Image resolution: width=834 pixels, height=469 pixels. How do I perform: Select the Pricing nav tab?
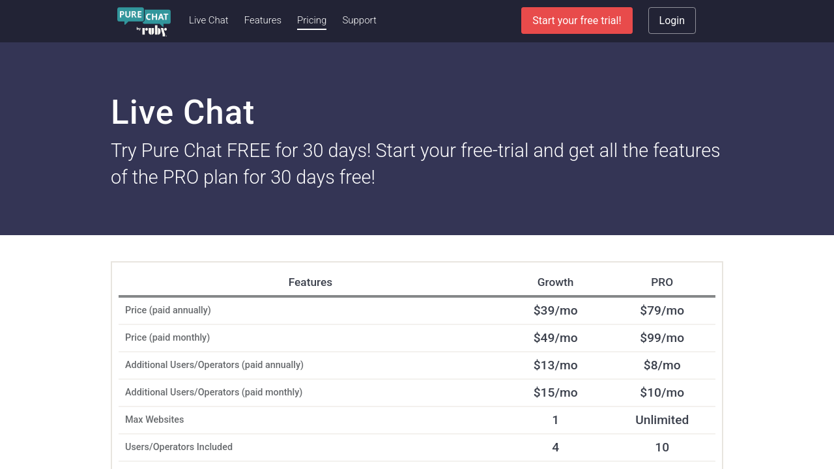311,20
